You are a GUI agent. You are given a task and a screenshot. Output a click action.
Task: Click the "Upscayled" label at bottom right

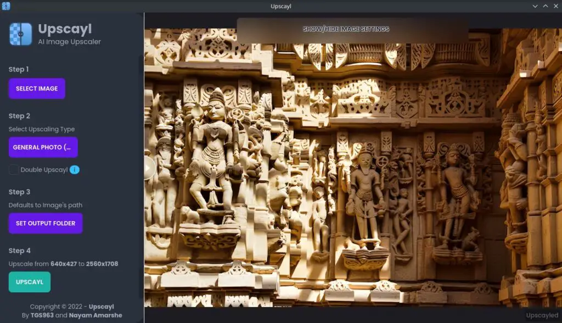click(x=542, y=315)
